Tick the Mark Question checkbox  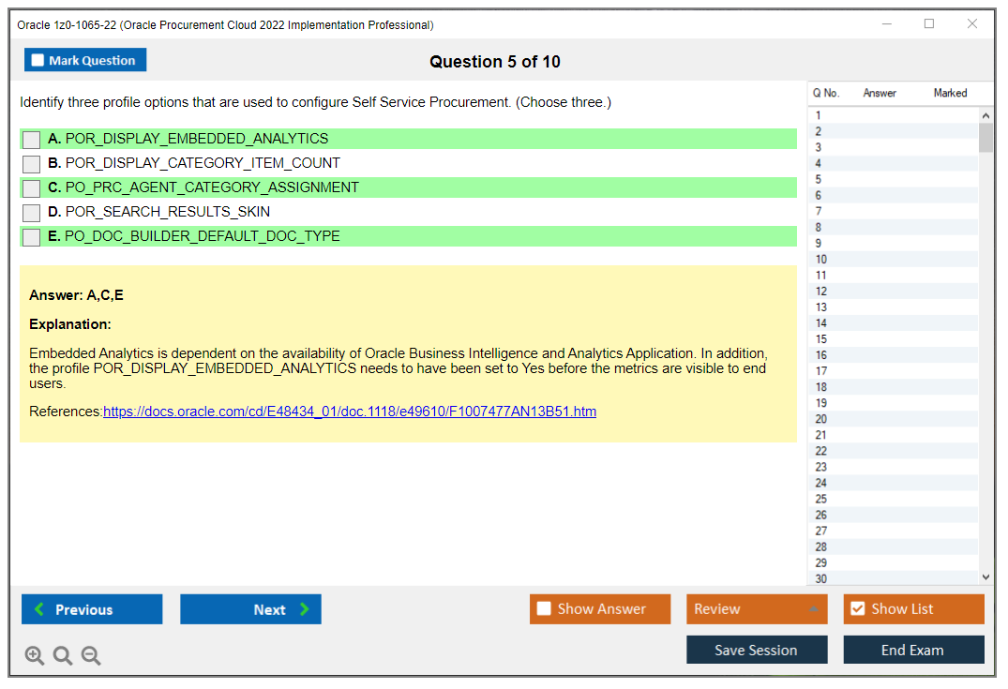(x=38, y=61)
